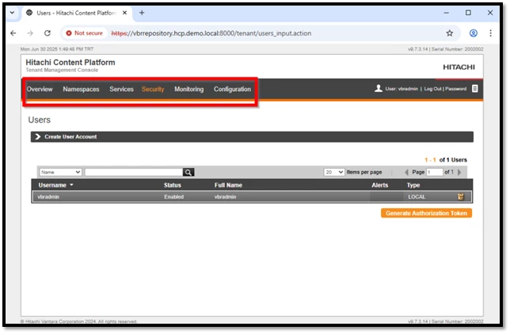The image size is (510, 334).
Task: Click the Page number input field
Action: click(435, 172)
